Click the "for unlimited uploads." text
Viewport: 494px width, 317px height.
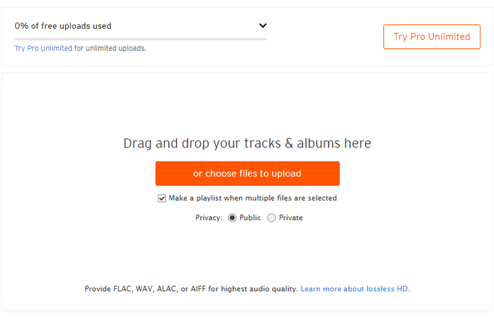click(x=110, y=48)
